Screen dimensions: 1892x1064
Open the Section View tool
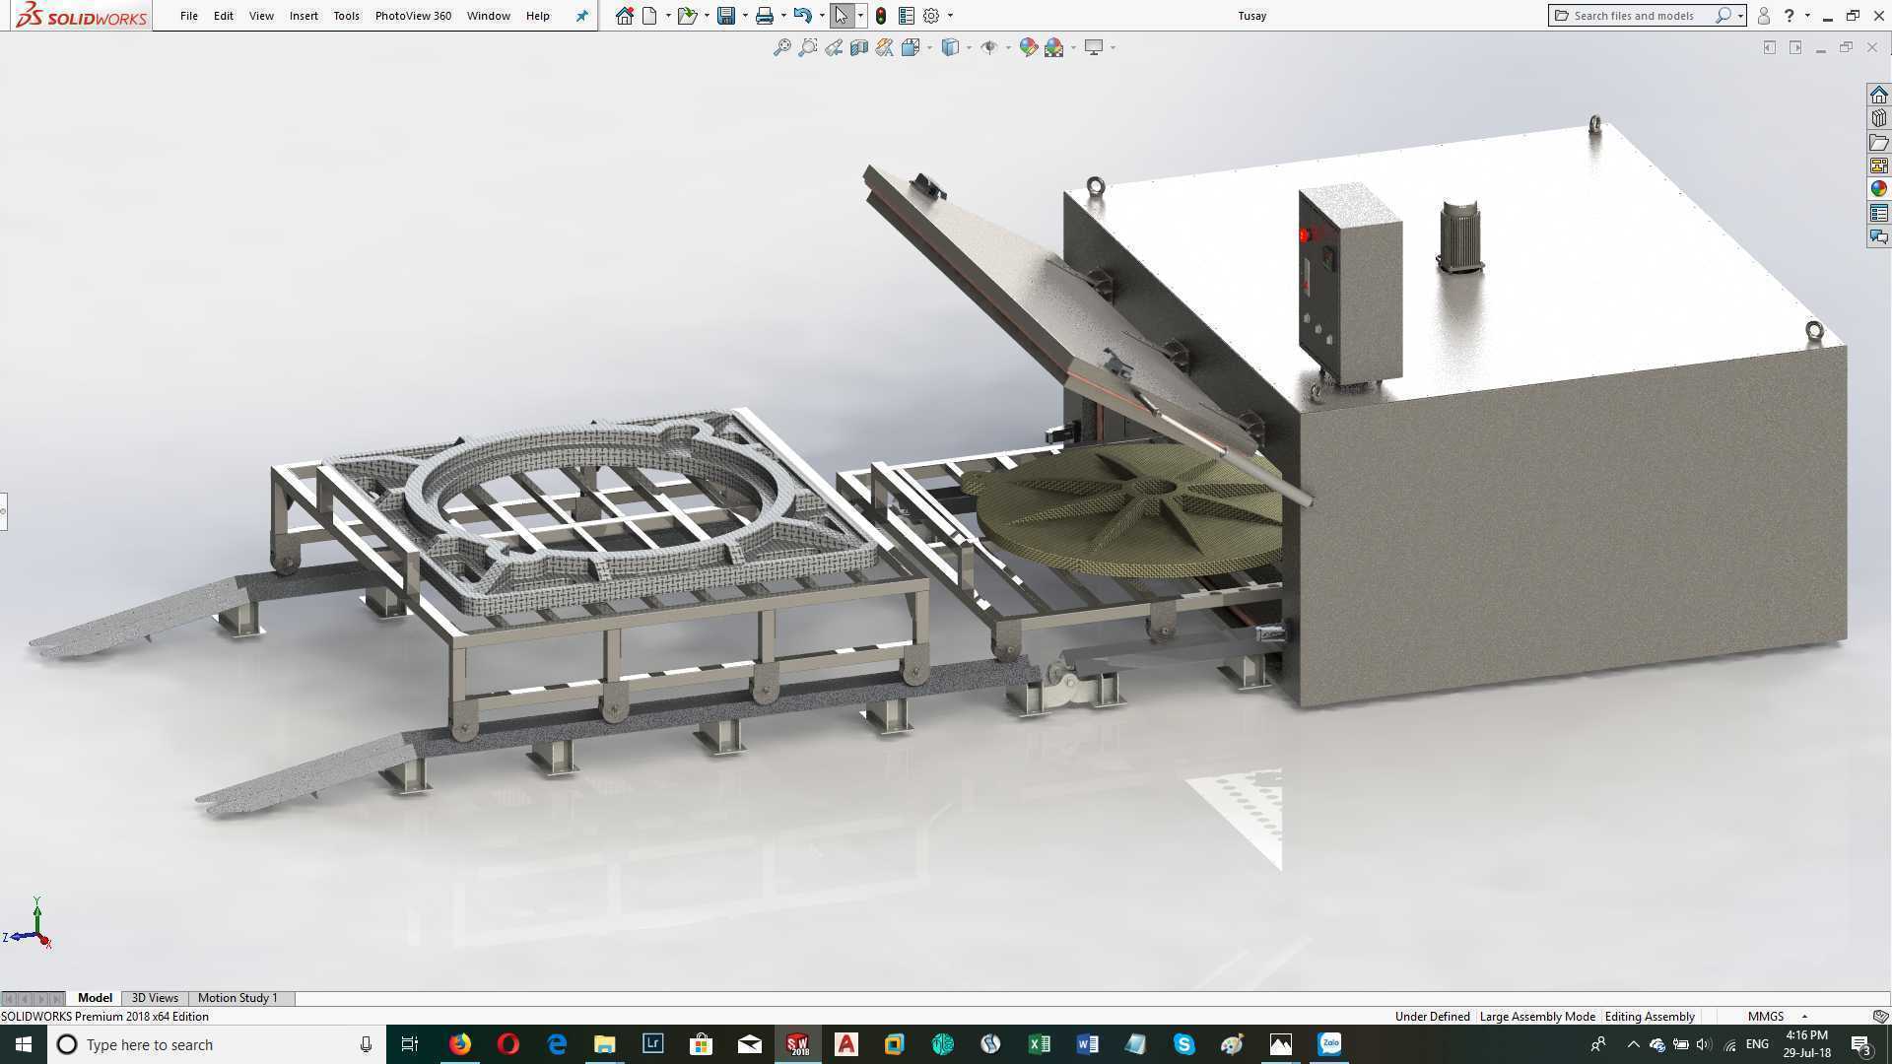pos(859,47)
